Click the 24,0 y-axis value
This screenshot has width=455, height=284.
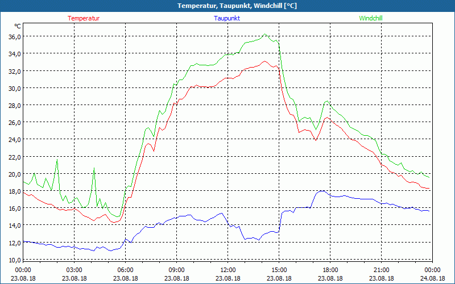click(x=14, y=140)
